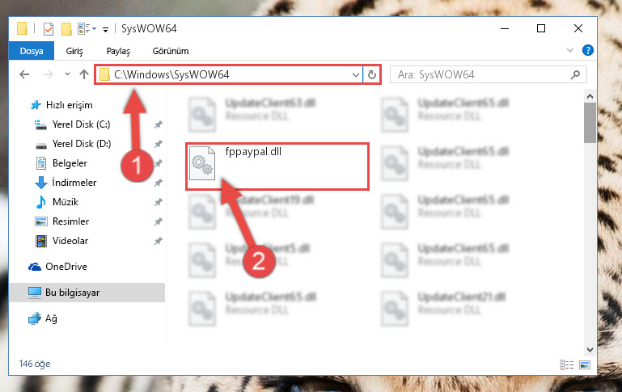Expand the ribbon with the chevron
622x392 pixels.
[x=570, y=50]
